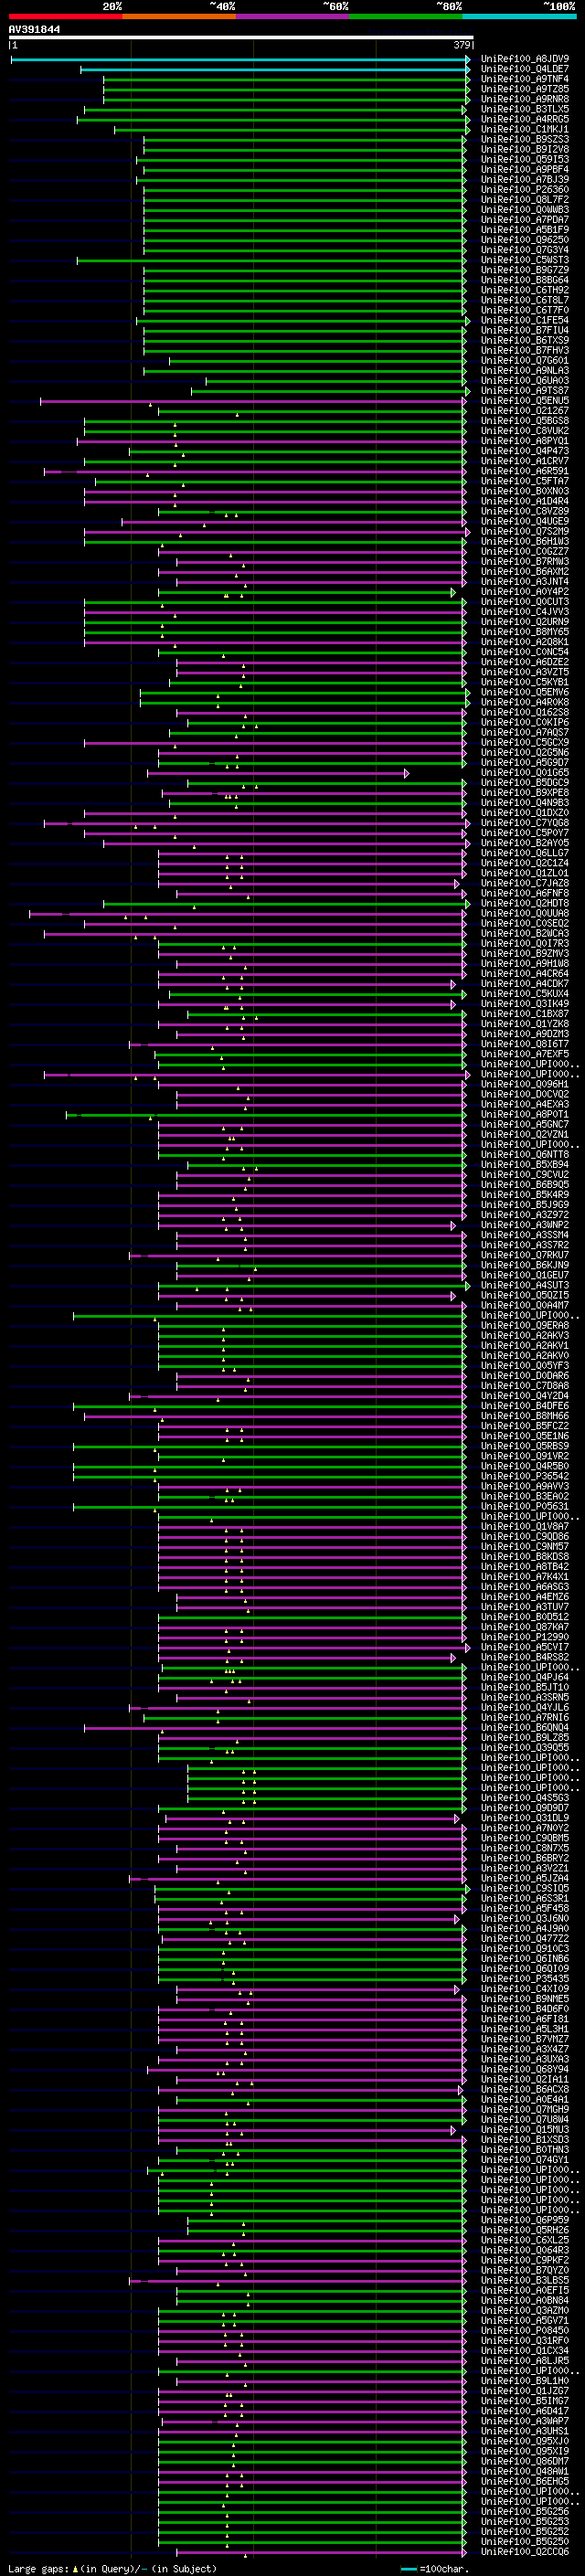Image resolution: width=585 pixels, height=2576 pixels.
Task: Open hit UniRef100_P26360
Action: pyautogui.click(x=525, y=190)
